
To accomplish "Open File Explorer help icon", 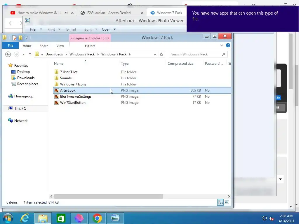I will (x=228, y=45).
